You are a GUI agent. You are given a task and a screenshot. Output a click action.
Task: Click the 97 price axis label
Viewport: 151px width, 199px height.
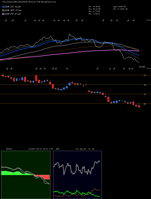(145, 76)
